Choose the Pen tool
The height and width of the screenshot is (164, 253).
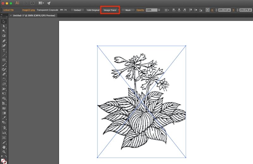pyautogui.click(x=4, y=41)
